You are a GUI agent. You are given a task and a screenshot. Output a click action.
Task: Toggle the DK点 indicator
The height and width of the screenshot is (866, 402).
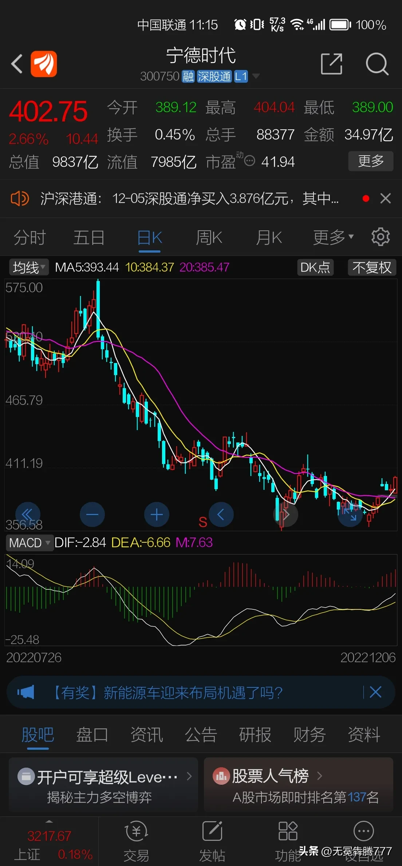tap(315, 267)
